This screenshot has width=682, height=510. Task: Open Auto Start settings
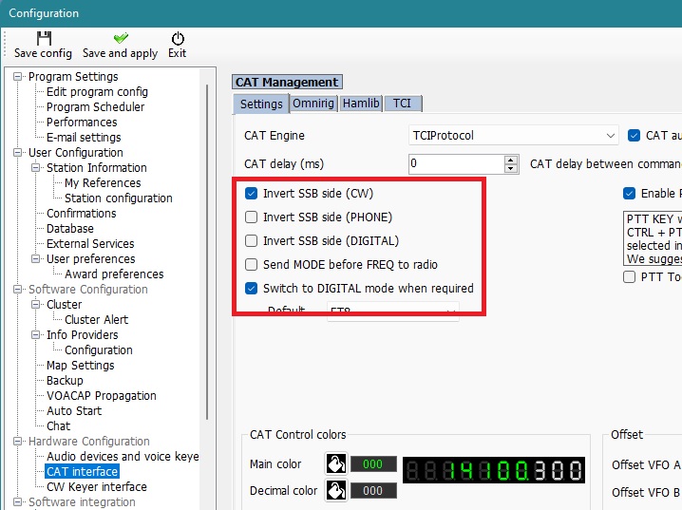[74, 411]
